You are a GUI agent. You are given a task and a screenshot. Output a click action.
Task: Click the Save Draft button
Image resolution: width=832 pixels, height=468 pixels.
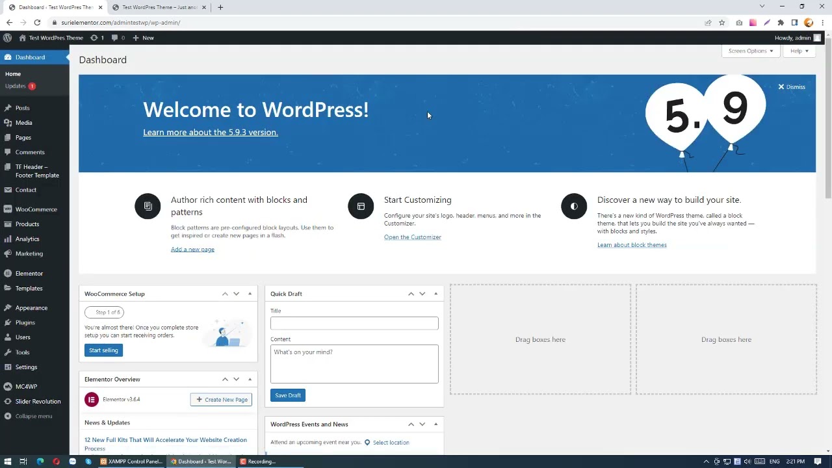(288, 395)
